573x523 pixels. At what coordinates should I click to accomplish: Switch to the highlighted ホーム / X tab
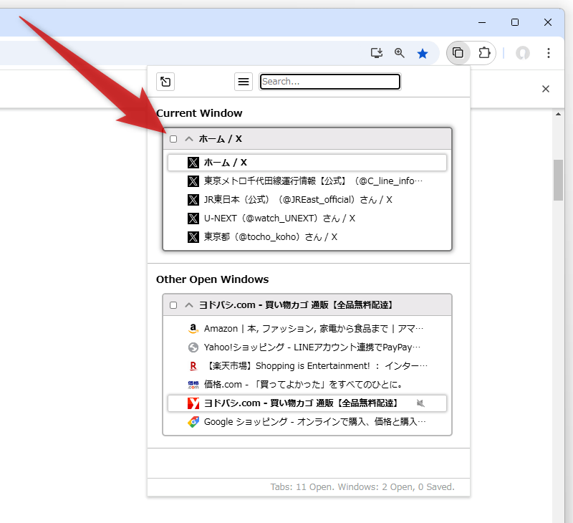307,163
